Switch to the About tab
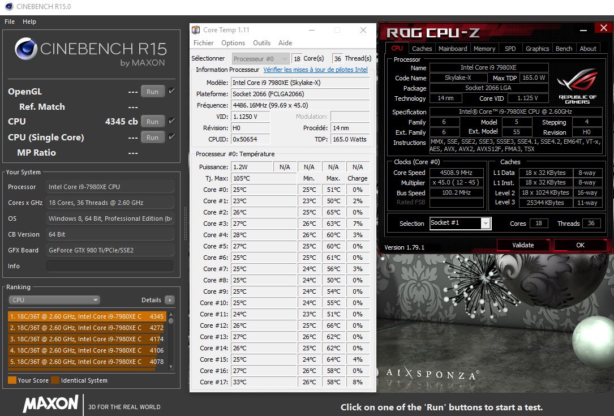This screenshot has height=416, width=614. (x=588, y=49)
